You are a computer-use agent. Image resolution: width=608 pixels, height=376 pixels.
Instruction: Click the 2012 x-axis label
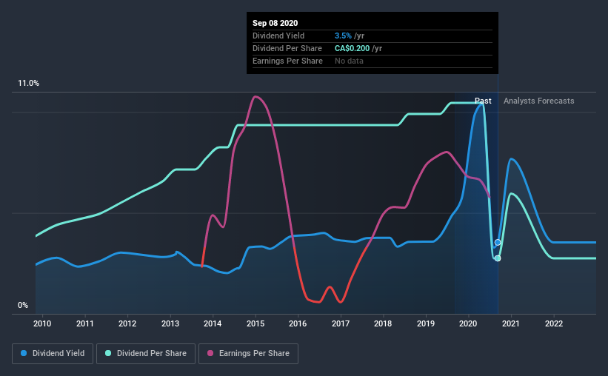127,323
